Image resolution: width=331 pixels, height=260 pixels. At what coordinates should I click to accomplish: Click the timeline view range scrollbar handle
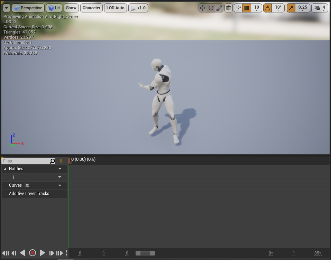click(x=145, y=253)
